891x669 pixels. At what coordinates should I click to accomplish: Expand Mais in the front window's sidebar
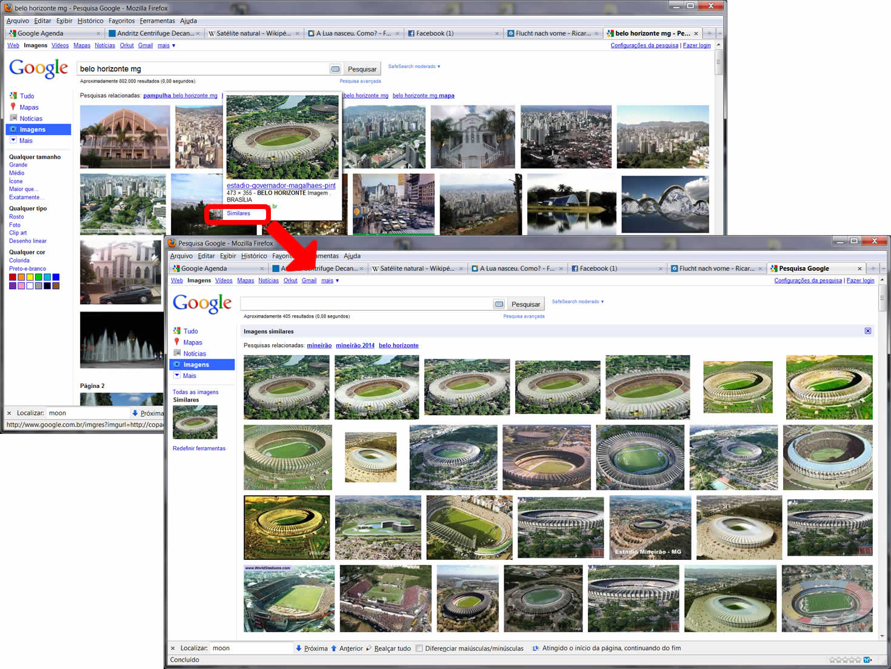pyautogui.click(x=189, y=376)
